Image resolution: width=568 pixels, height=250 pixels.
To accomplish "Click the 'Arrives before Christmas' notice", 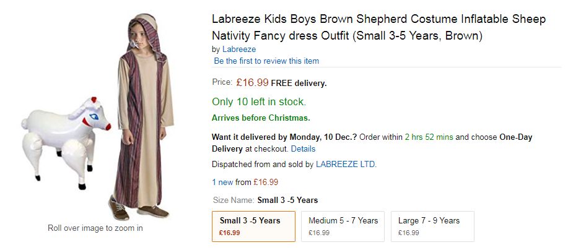I will pyautogui.click(x=261, y=118).
